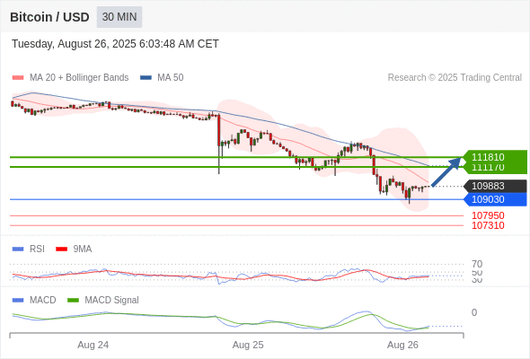530x359 pixels.
Task: Click the blue MA 50 legend swatch
Action: point(146,78)
